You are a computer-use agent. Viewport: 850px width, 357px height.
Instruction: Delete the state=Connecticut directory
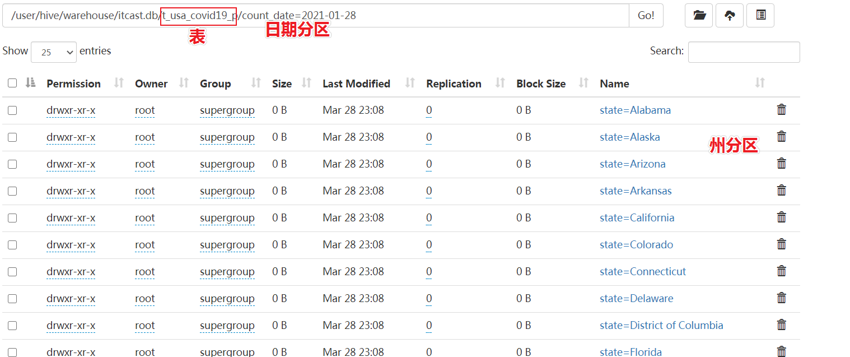point(782,271)
